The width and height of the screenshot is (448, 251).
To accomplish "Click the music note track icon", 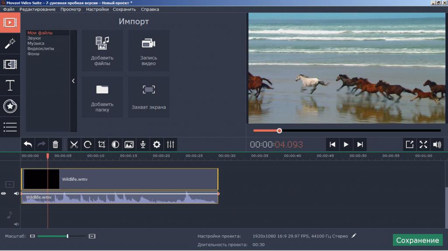I will (10, 215).
